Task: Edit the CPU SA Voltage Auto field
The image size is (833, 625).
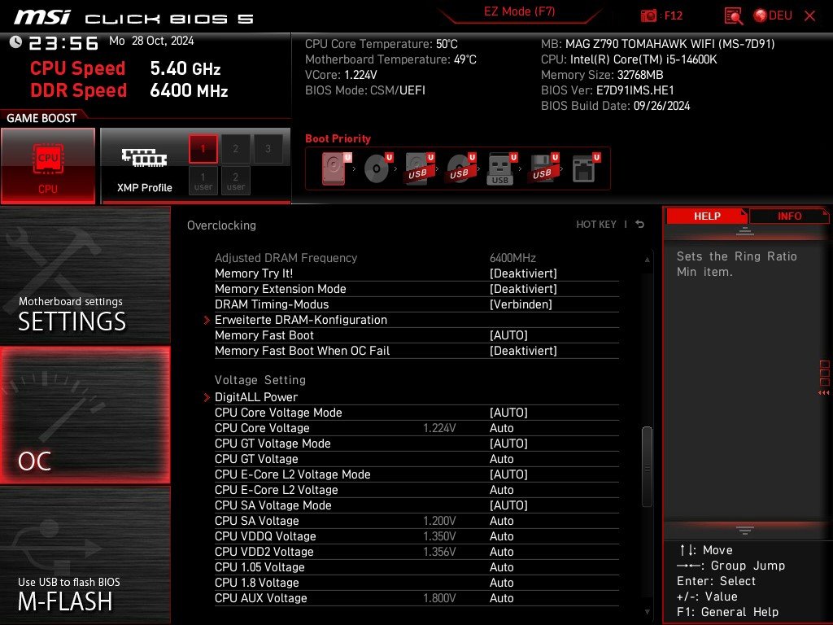Action: tap(501, 521)
